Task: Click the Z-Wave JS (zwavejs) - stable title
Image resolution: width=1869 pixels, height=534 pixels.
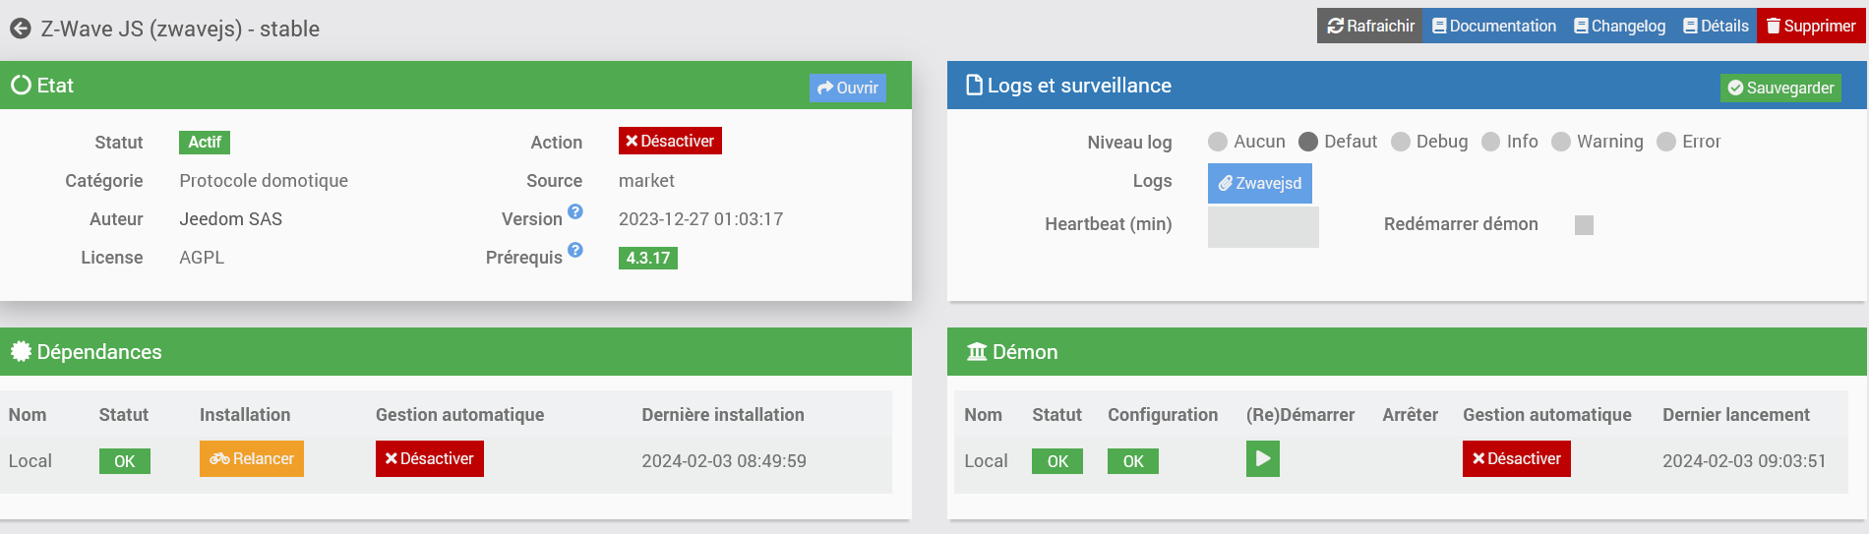Action: click(180, 29)
